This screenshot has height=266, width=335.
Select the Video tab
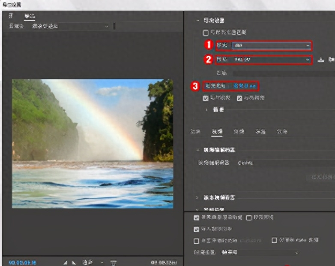217,132
